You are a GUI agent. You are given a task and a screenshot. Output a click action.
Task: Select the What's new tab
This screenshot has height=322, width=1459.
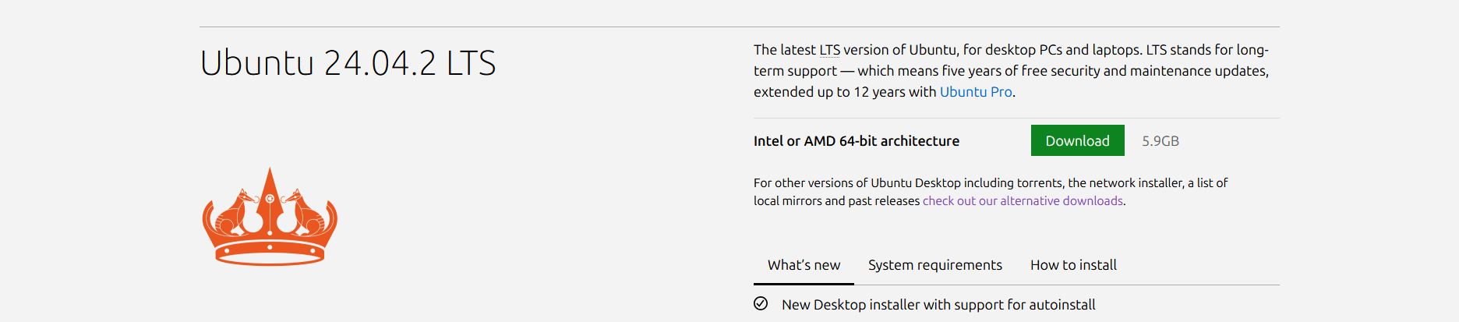tap(804, 265)
